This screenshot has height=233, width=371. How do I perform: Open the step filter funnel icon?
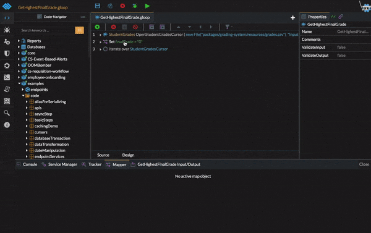(228, 27)
